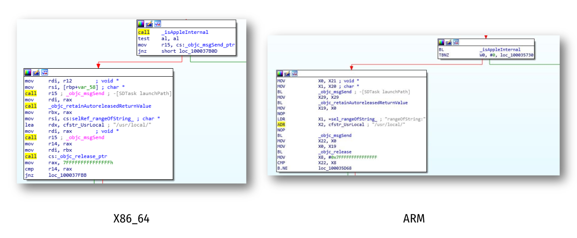Click the edit pencil icon on the x86 _isAppleInternal node

click(149, 24)
